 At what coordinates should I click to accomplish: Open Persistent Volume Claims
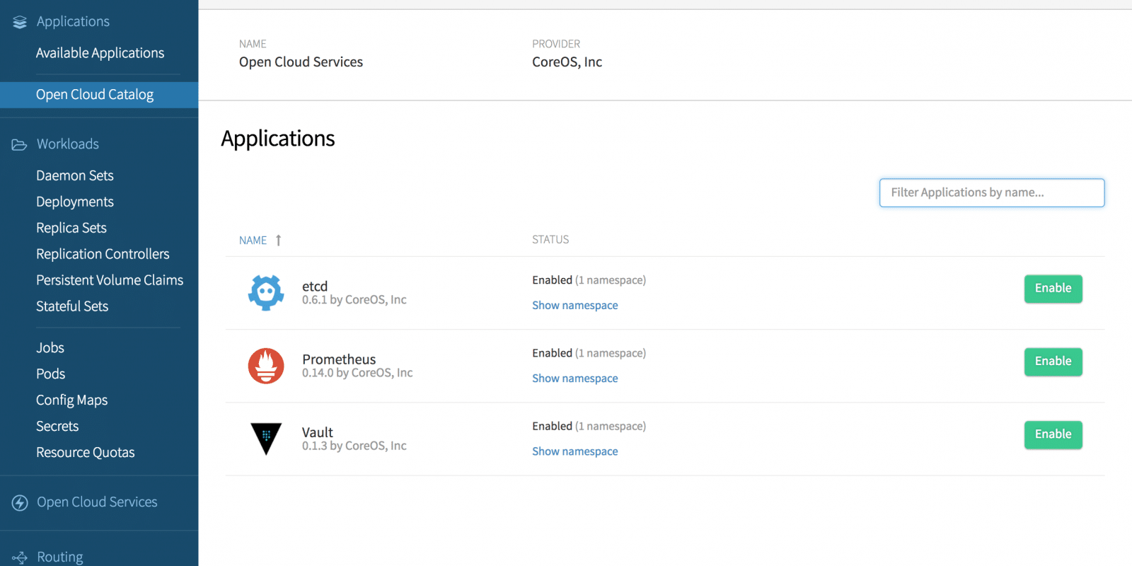click(110, 280)
